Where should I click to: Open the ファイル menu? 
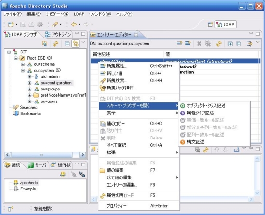tap(13, 14)
